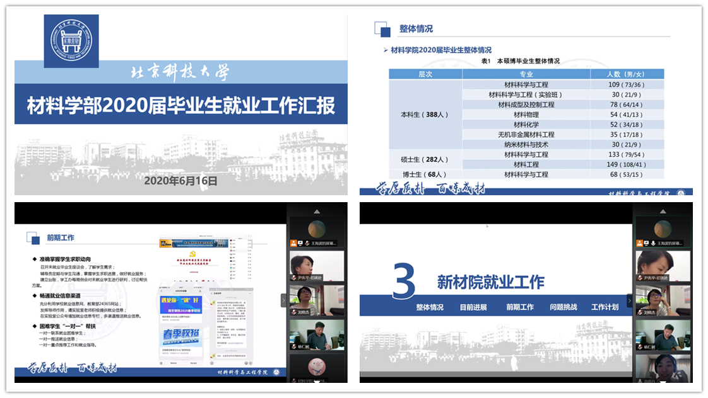Select 杨仁树 video tile in 新材院就业工作 screenshot
Screen dimensions: 708x398
point(663,335)
